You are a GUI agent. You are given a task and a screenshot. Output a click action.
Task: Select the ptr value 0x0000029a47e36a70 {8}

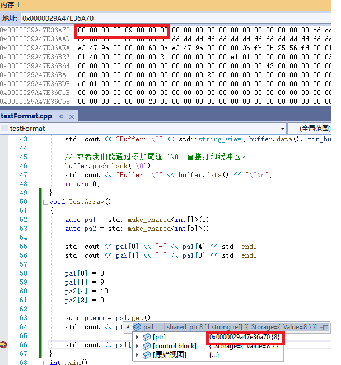click(245, 337)
